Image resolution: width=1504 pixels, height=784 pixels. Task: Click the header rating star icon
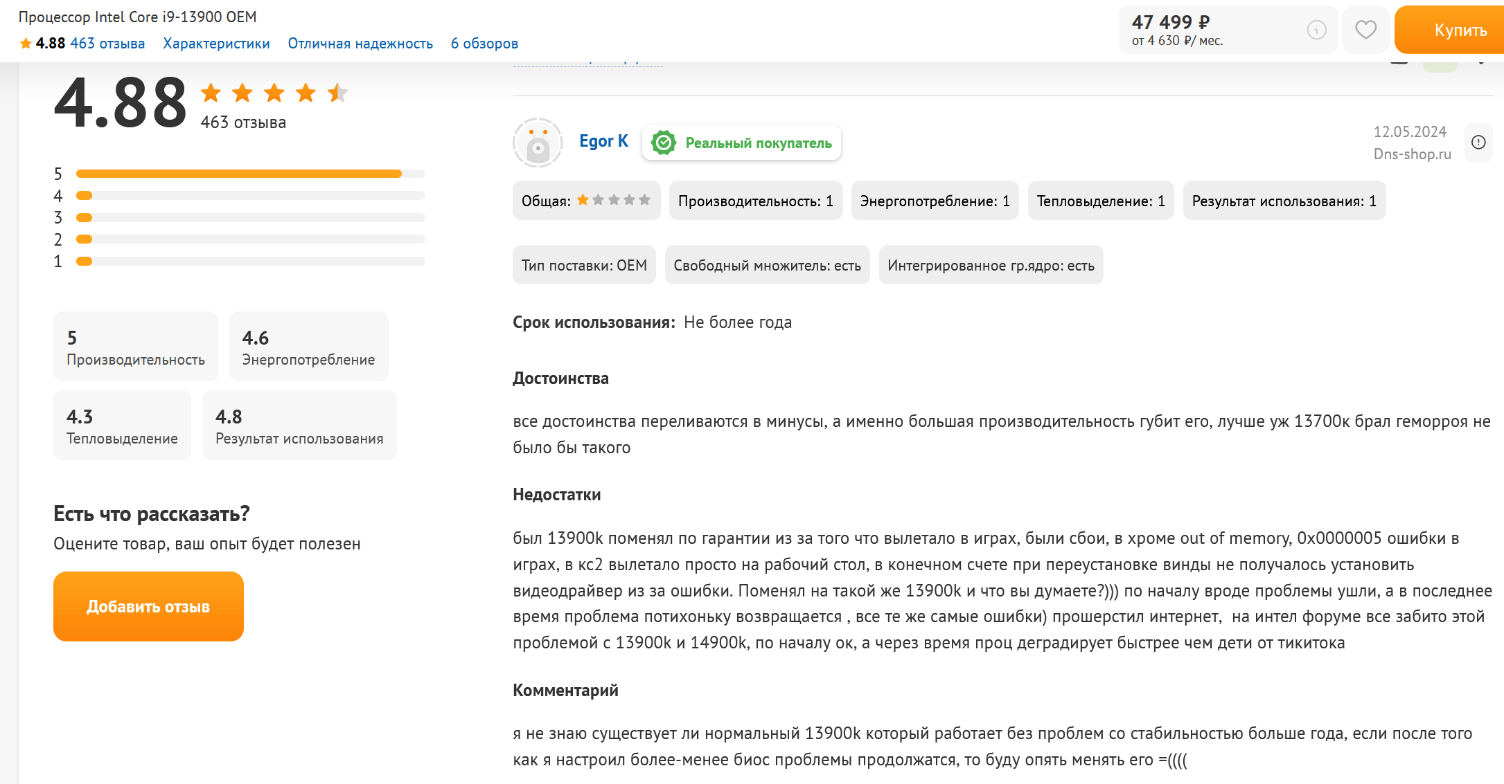point(26,44)
